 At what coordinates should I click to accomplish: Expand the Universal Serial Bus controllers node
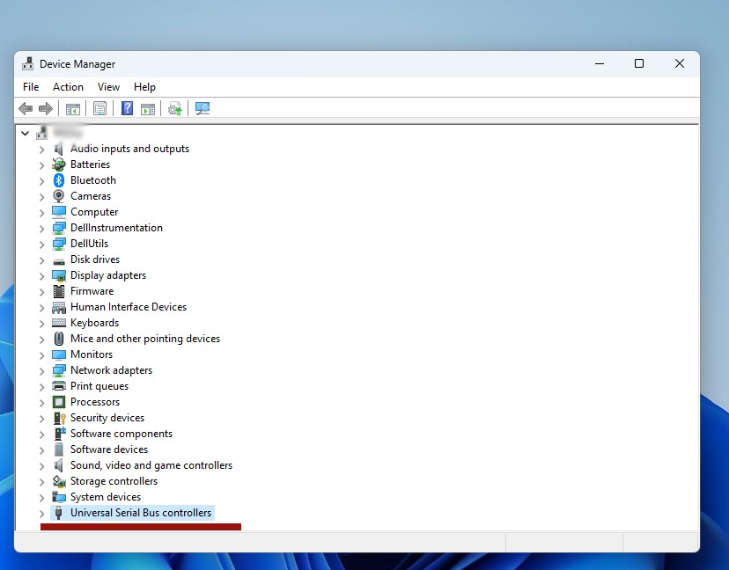tap(41, 512)
